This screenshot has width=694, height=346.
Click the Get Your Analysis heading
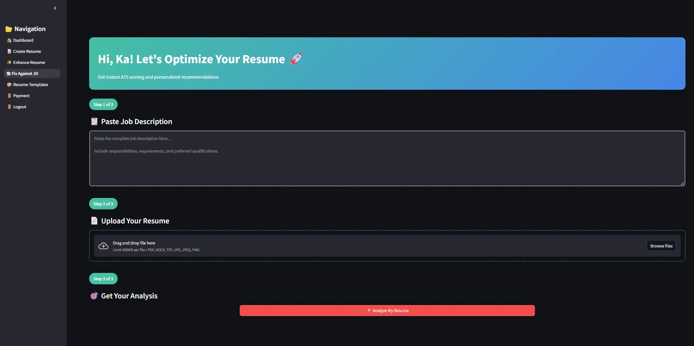click(129, 296)
